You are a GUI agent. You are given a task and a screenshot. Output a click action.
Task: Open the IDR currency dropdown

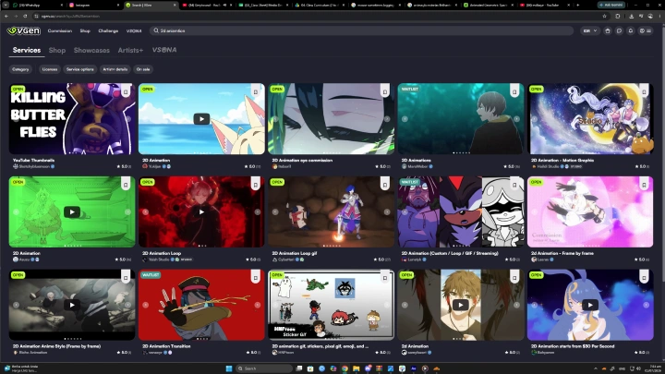click(590, 31)
